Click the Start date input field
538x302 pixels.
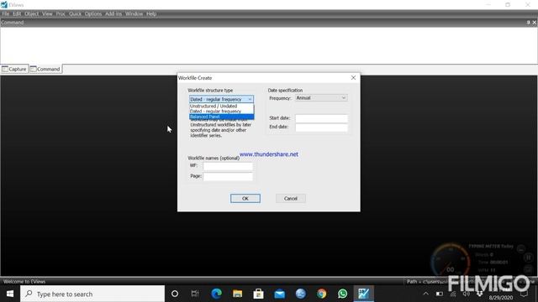pyautogui.click(x=321, y=118)
